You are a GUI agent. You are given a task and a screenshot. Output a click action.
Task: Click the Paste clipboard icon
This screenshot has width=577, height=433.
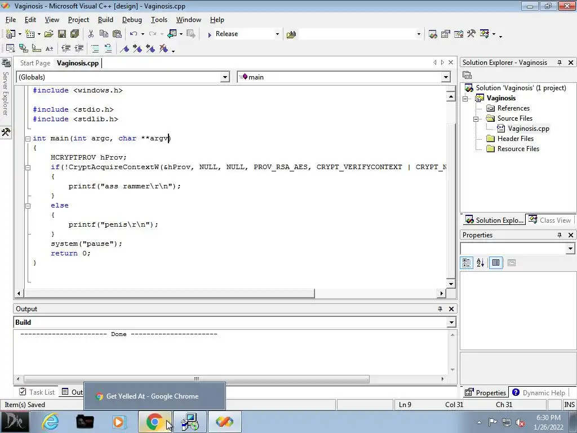click(x=117, y=34)
